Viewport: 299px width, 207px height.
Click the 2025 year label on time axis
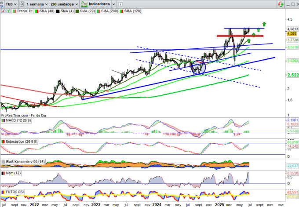tap(219, 205)
